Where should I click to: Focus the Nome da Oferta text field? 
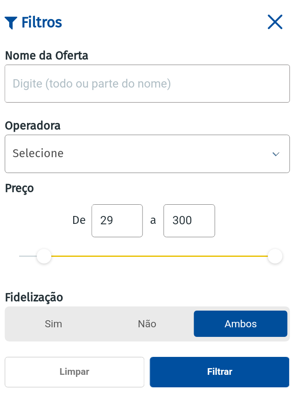[147, 84]
